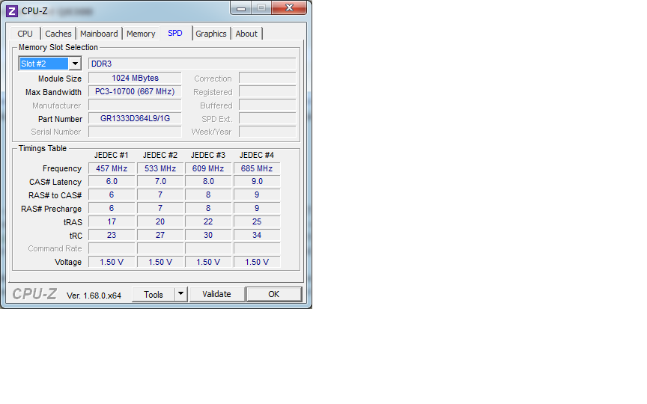The height and width of the screenshot is (404, 647).
Task: Click the DDR3 memory type field
Action: click(192, 64)
